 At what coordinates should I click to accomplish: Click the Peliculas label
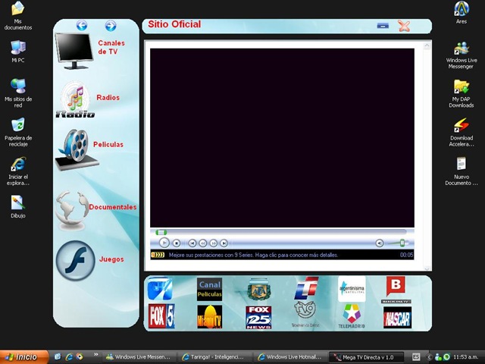108,145
